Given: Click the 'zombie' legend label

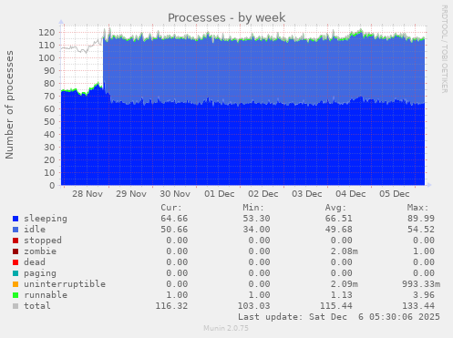Looking at the screenshot, I should (40, 251).
